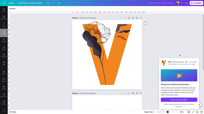This screenshot has height=114, width=204.
Task: Toggle the lock on Página 1
Action: 129,18
